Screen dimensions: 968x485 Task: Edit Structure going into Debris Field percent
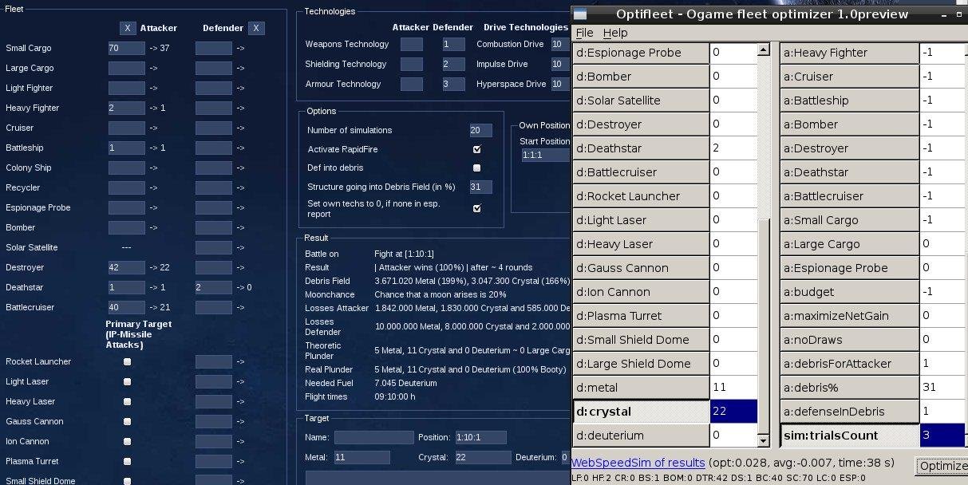tap(480, 187)
